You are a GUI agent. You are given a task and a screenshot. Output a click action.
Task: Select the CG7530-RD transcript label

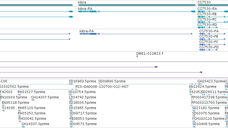point(207,25)
